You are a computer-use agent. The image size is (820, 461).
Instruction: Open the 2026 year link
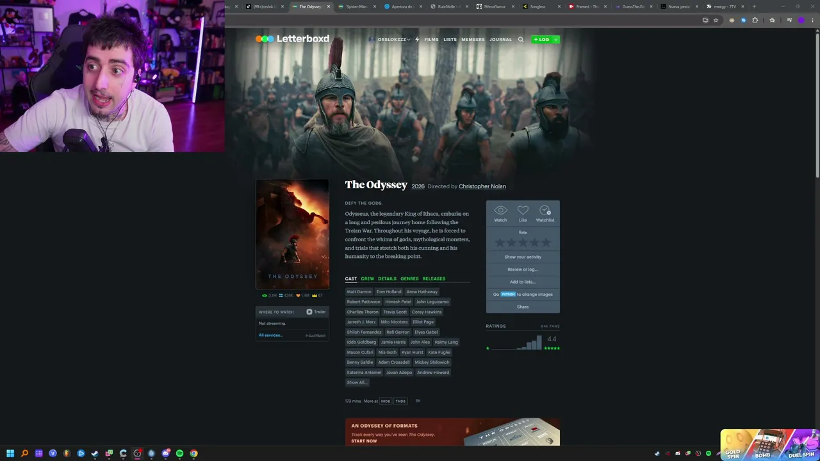[418, 186]
